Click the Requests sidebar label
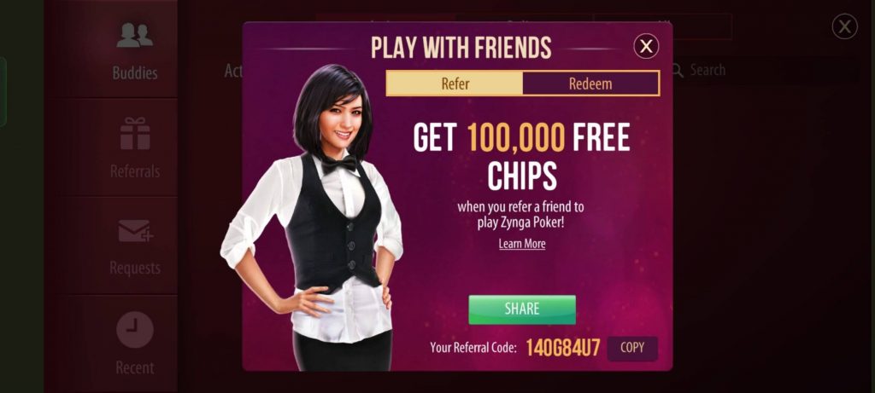This screenshot has height=393, width=875. point(135,268)
